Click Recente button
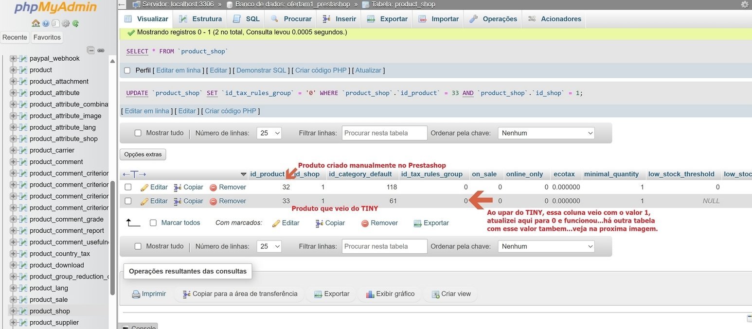752x329 pixels. tap(15, 37)
